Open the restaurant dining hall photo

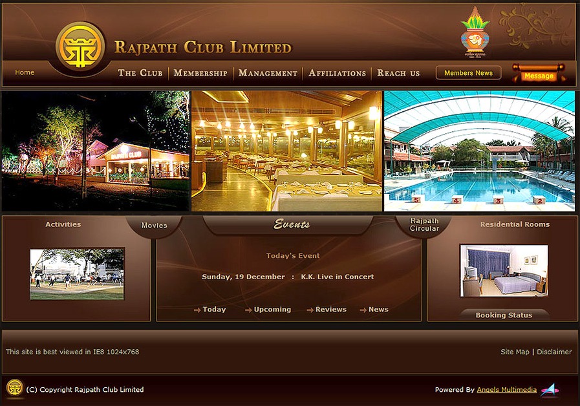[x=286, y=151]
